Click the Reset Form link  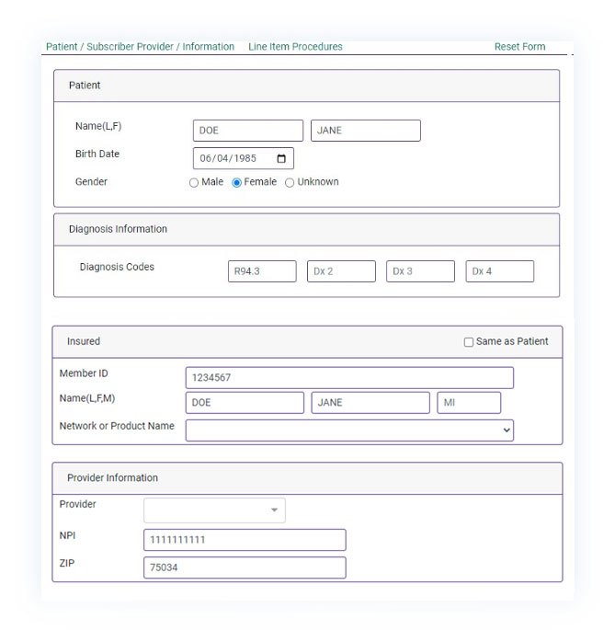pos(519,47)
